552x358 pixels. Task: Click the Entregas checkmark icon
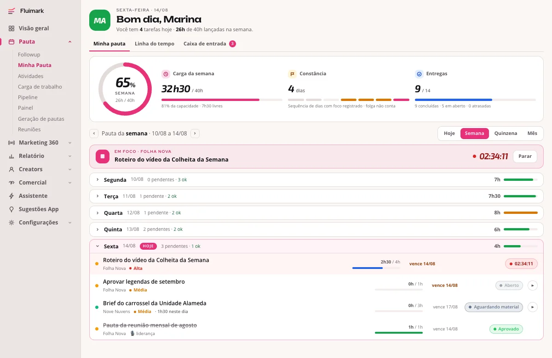[419, 74]
